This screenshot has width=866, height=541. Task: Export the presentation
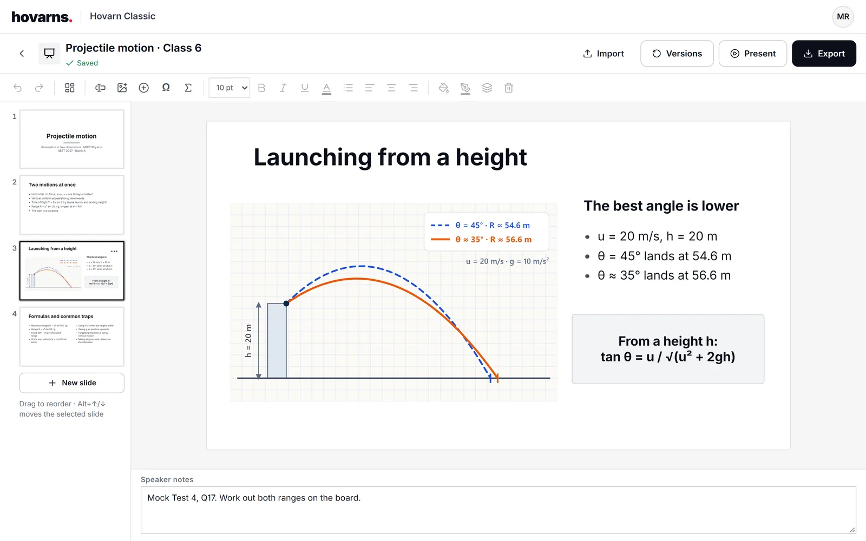coord(824,54)
